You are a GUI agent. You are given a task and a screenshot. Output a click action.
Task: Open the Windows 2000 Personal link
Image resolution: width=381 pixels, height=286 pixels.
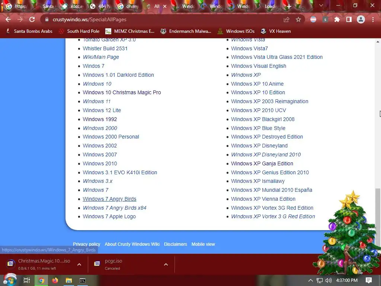[x=111, y=137]
